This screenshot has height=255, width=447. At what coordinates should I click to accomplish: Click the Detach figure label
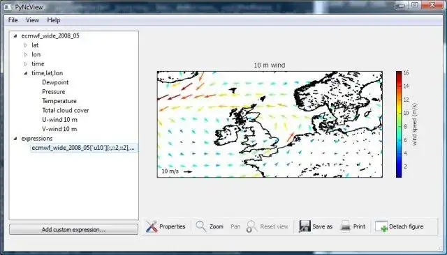[406, 226]
